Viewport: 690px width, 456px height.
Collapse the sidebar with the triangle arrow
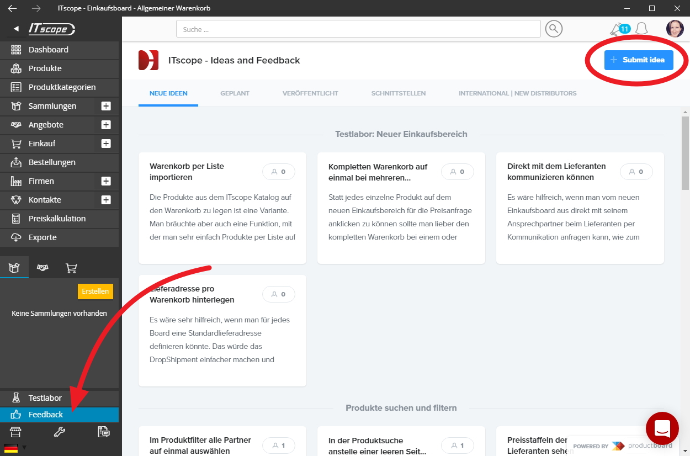click(16, 29)
